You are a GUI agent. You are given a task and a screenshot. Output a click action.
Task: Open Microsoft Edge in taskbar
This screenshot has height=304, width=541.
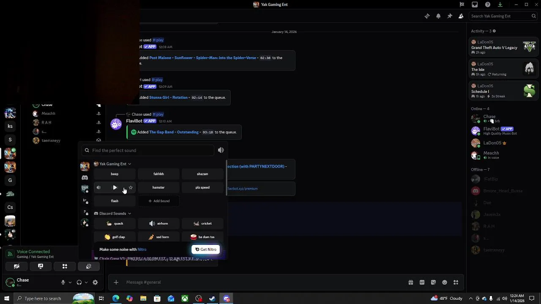[115, 299]
